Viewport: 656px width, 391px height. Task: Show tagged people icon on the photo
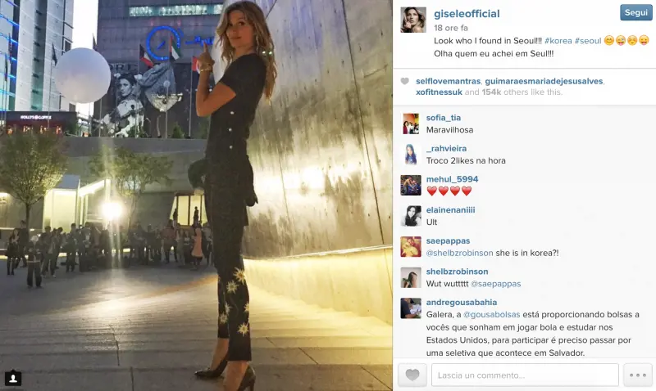tap(13, 378)
